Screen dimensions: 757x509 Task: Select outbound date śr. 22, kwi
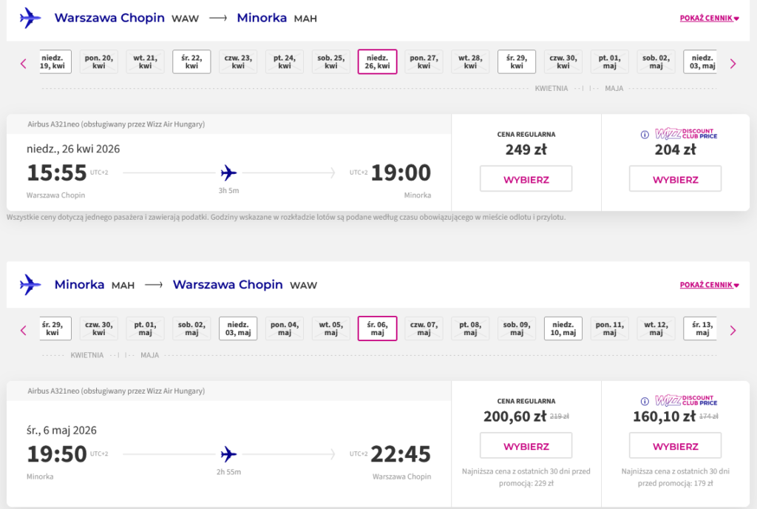click(x=191, y=61)
